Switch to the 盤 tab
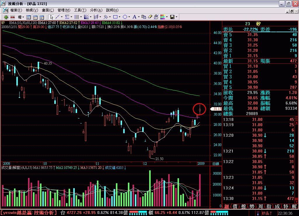Viewport: 299px width, 216px height. [x=244, y=206]
